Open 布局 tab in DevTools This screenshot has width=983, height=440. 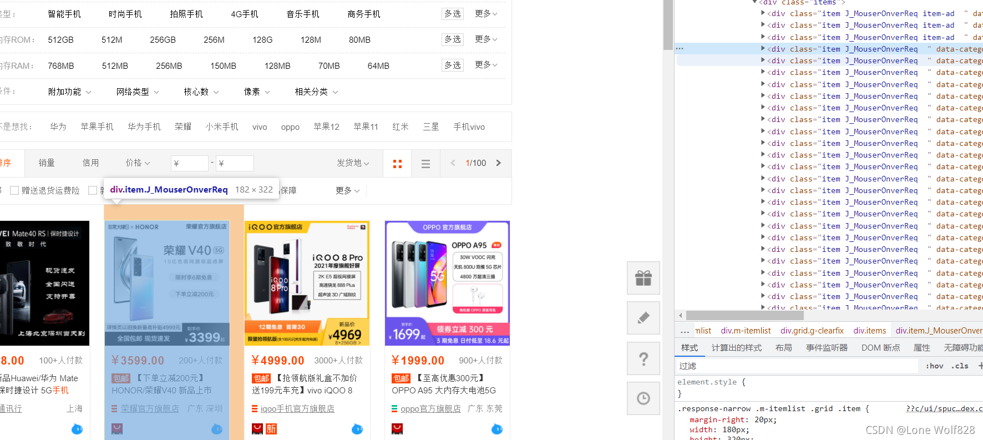click(x=784, y=348)
